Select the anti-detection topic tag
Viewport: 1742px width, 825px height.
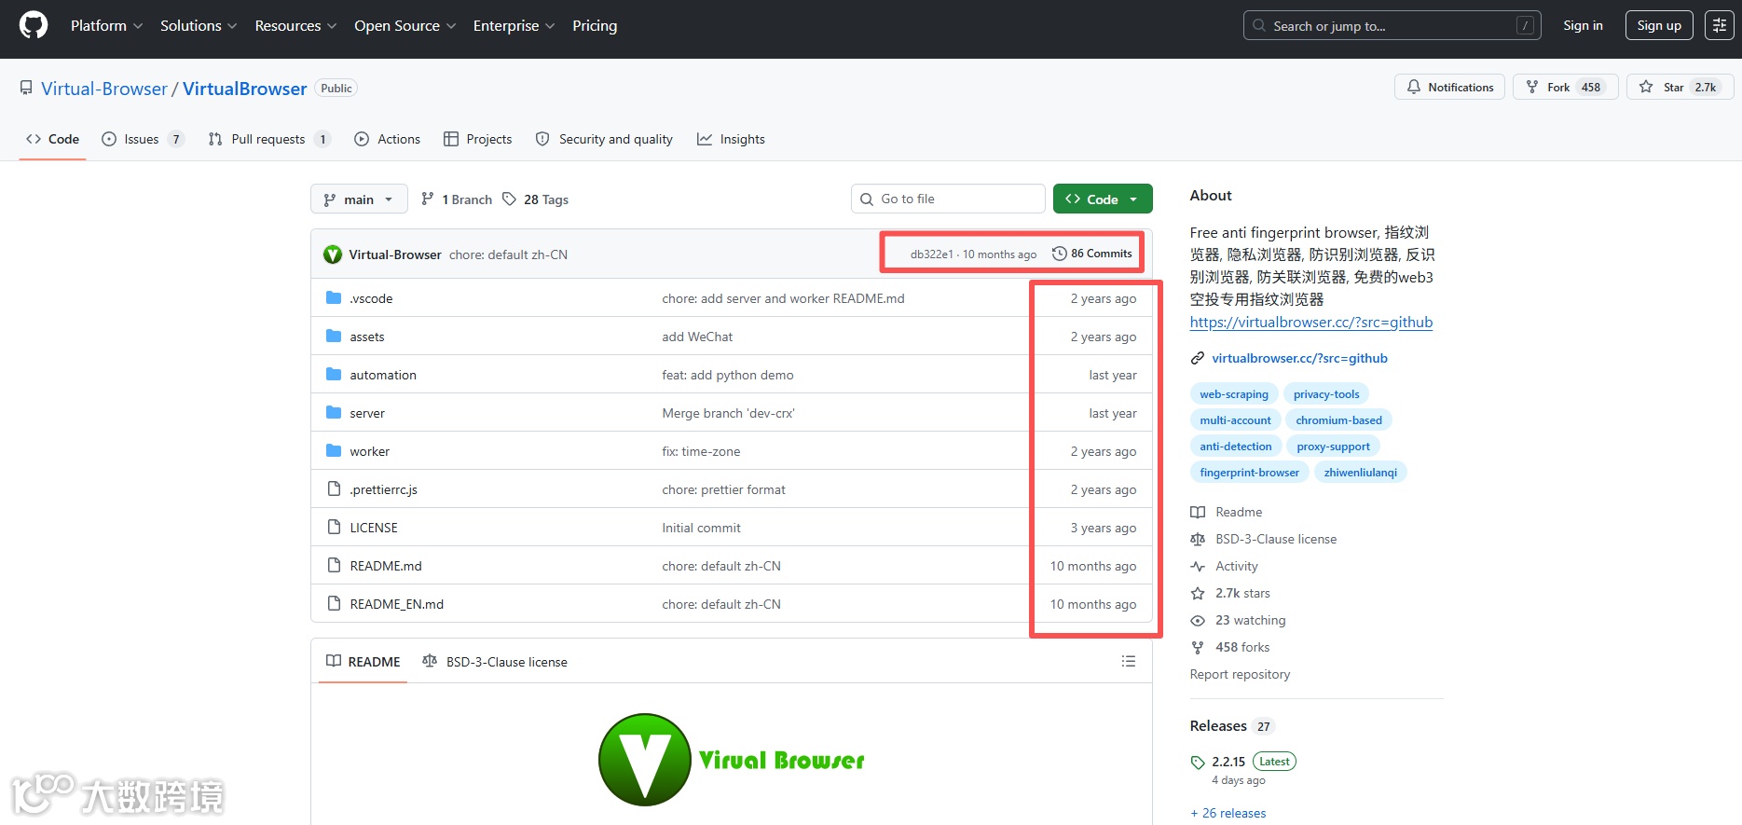coord(1236,447)
